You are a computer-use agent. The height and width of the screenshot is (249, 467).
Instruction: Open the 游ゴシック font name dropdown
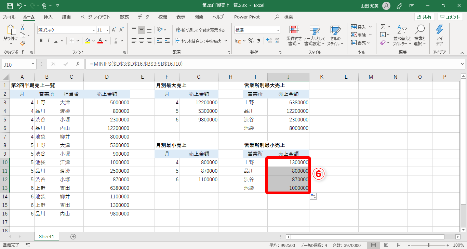94,30
